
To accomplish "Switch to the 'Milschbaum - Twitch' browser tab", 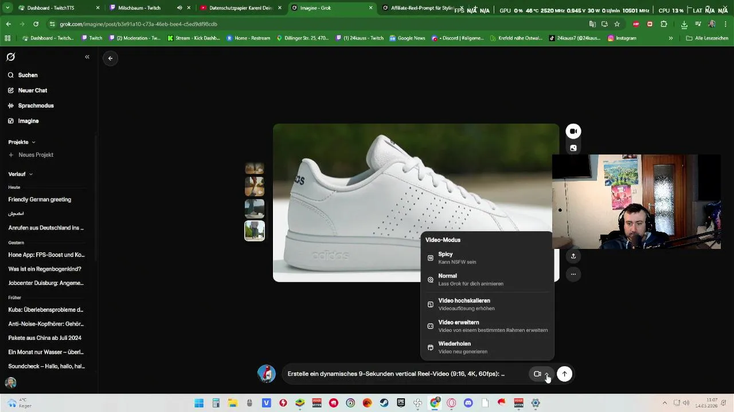I will (x=149, y=8).
